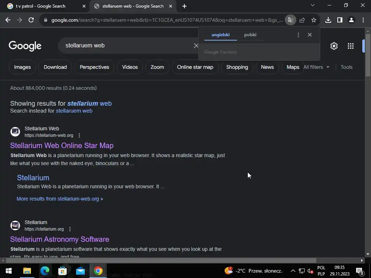Show hidden system tray icons
The width and height of the screenshot is (371, 278).
click(x=293, y=271)
